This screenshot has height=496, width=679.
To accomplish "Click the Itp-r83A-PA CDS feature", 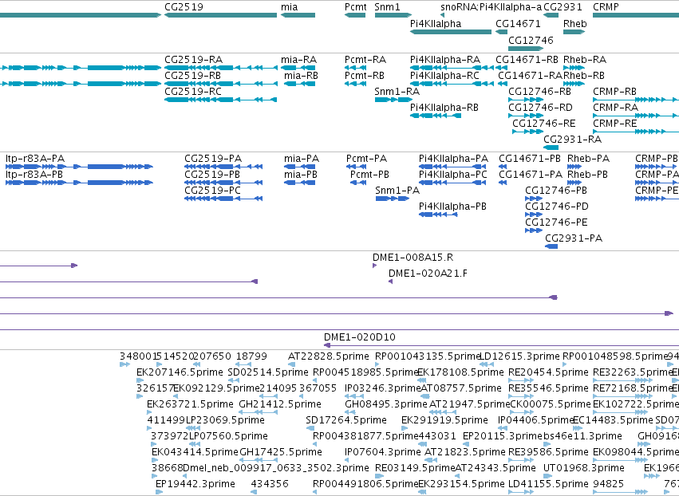I will 79,167.
